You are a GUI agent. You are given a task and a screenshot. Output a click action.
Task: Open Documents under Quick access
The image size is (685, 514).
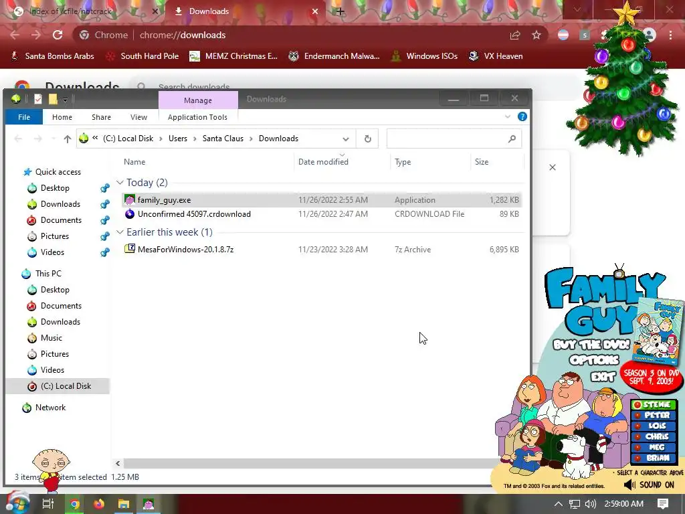(61, 220)
